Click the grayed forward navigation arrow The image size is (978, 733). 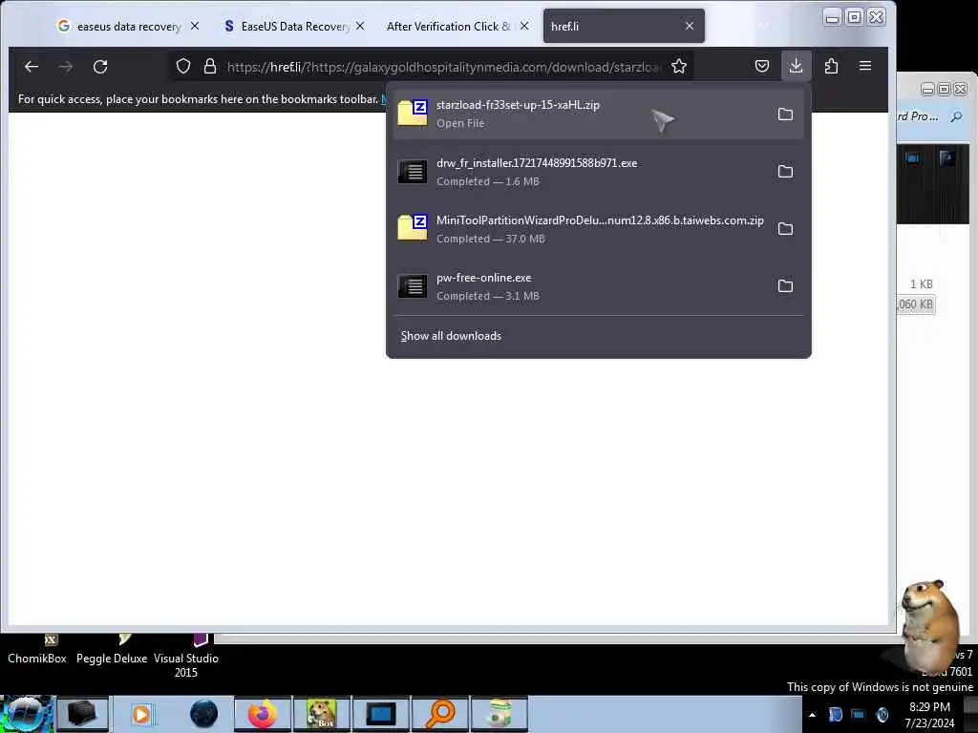(66, 66)
